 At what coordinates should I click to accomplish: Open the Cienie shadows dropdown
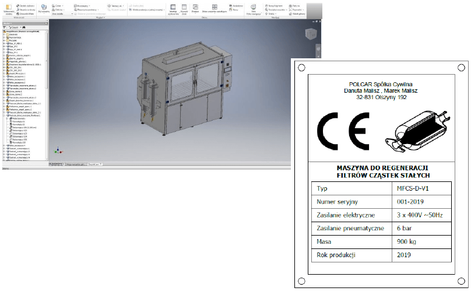pos(57,6)
